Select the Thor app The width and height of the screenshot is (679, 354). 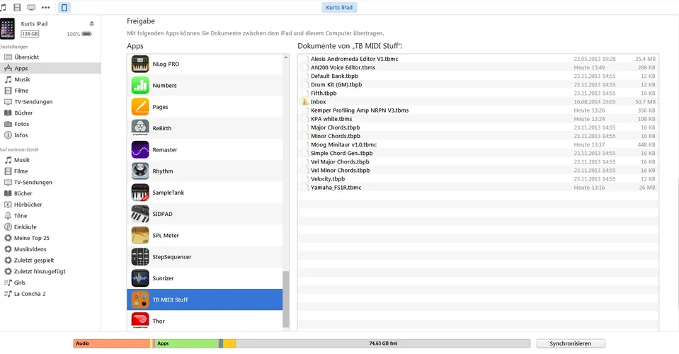(x=205, y=321)
